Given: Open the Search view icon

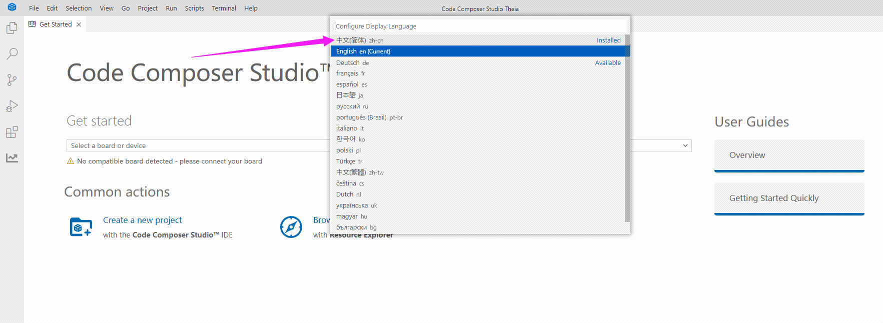Looking at the screenshot, I should click(x=12, y=54).
